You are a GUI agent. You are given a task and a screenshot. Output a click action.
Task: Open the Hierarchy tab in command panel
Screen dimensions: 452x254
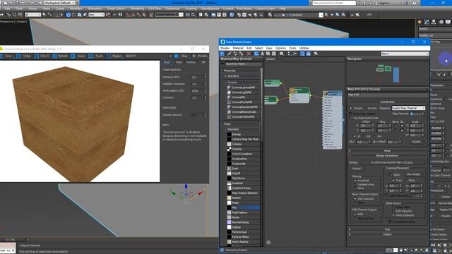pyautogui.click(x=434, y=22)
